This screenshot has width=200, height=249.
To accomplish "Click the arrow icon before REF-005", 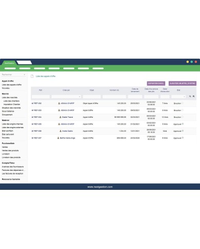I will click(x=32, y=124).
